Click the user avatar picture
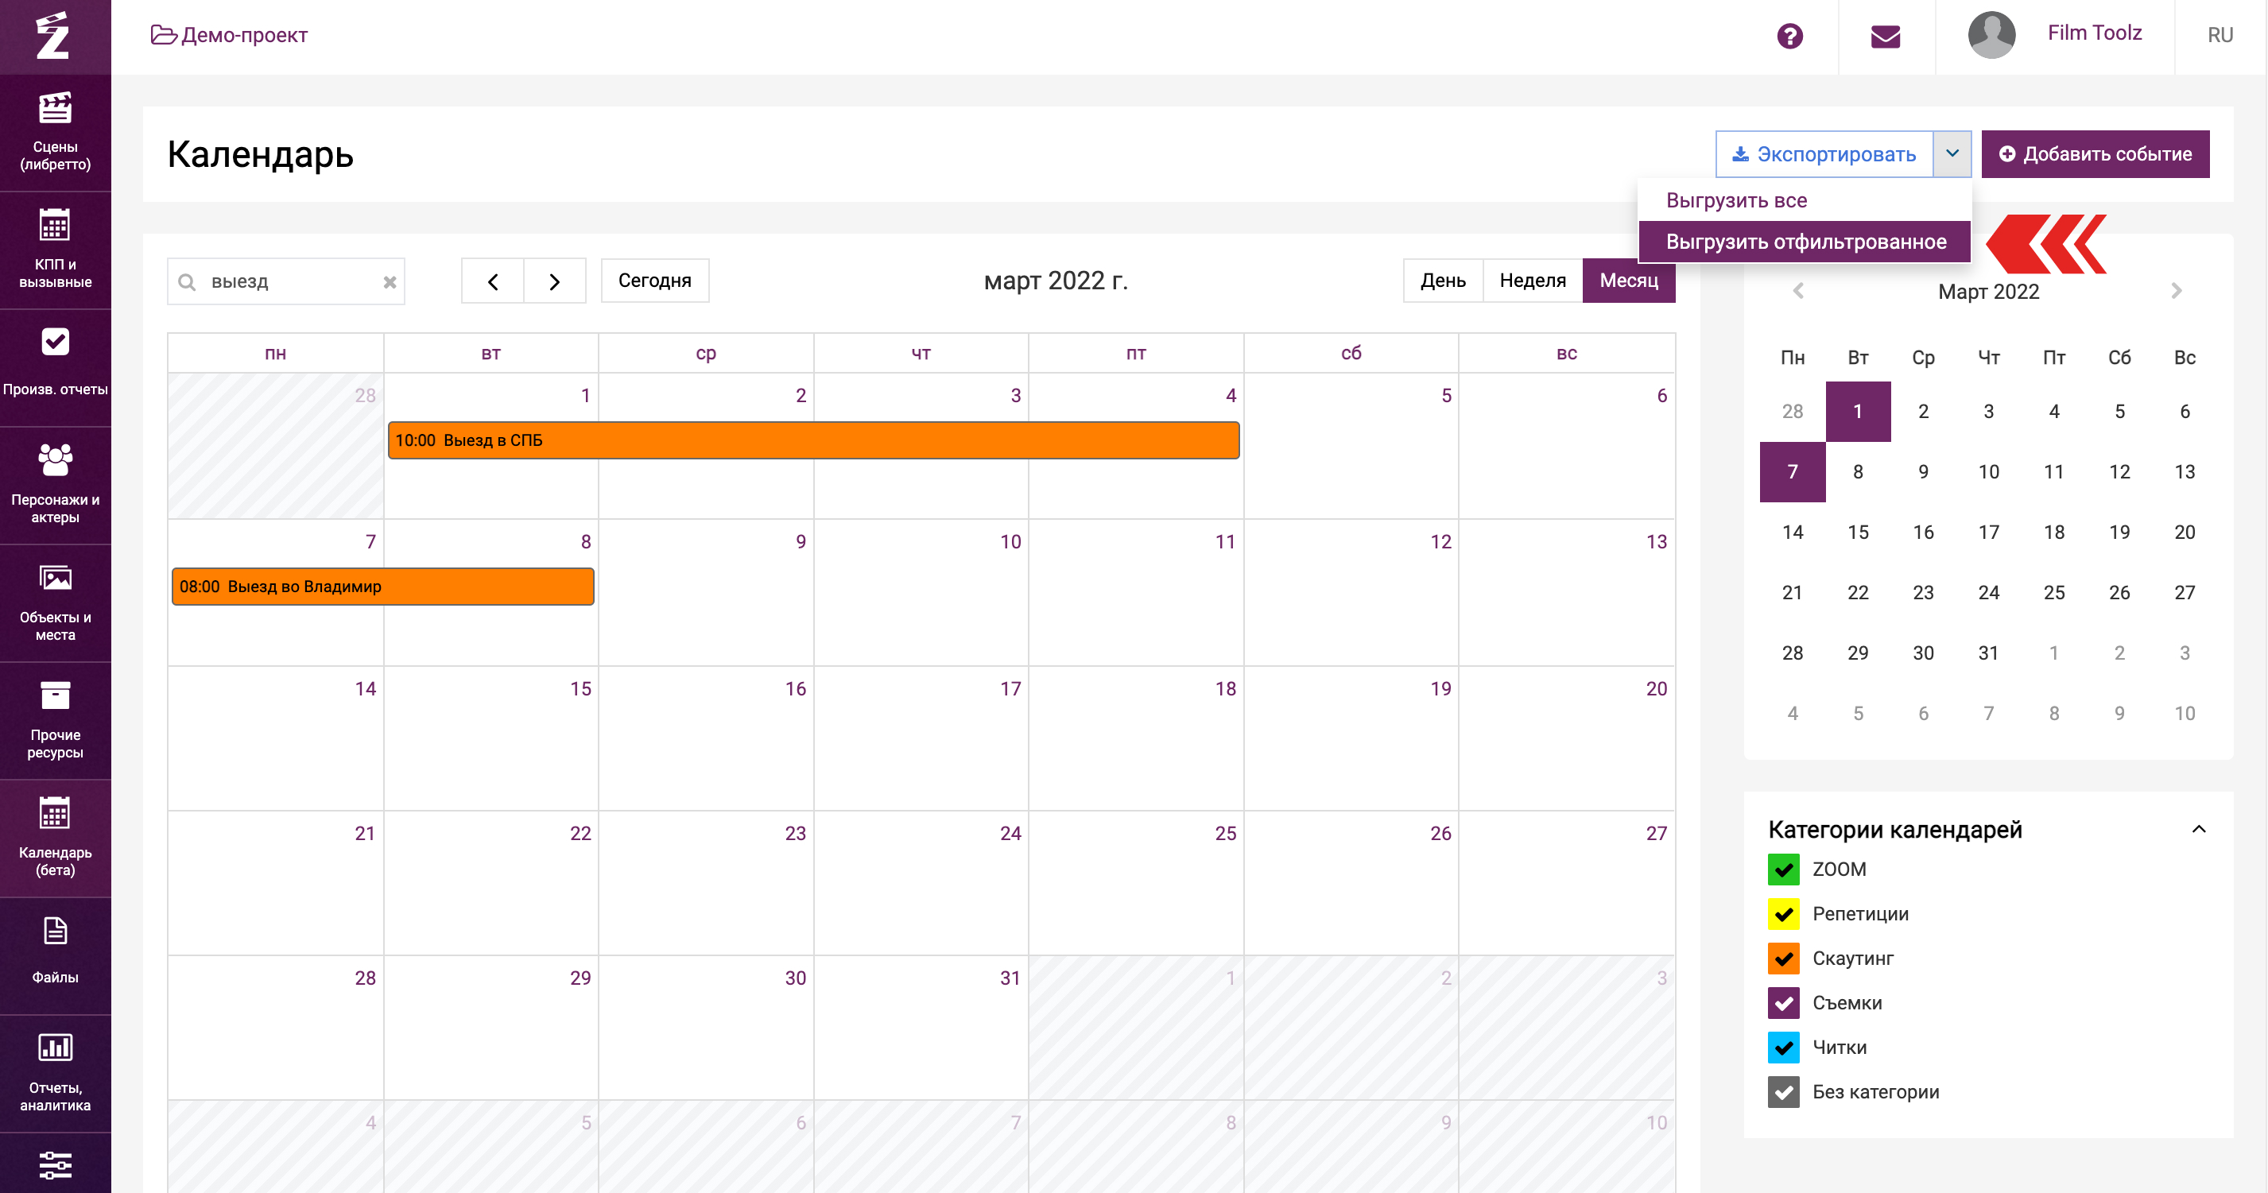The height and width of the screenshot is (1193, 2268). [x=1991, y=35]
